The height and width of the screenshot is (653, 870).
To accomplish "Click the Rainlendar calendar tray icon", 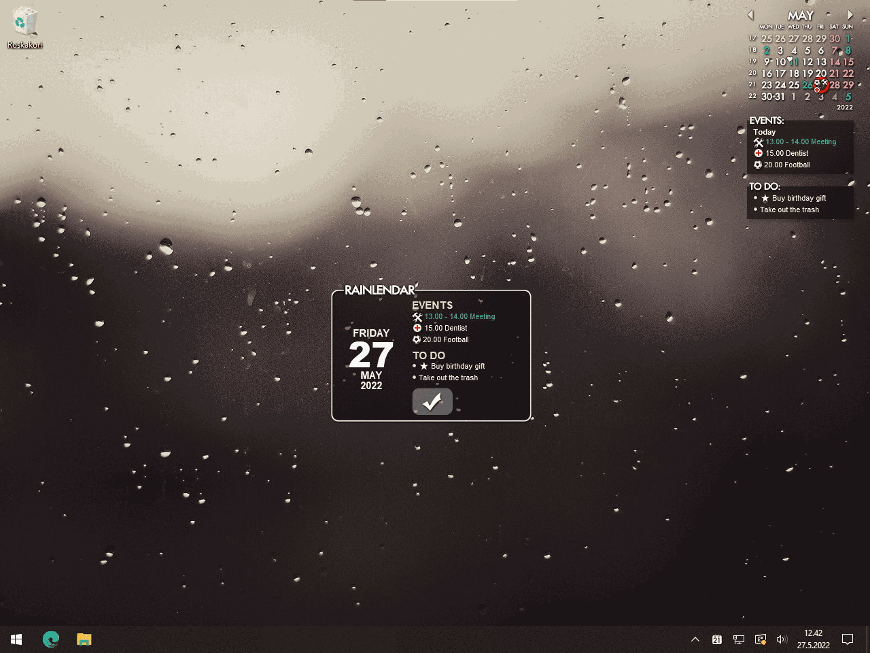I will tap(716, 639).
